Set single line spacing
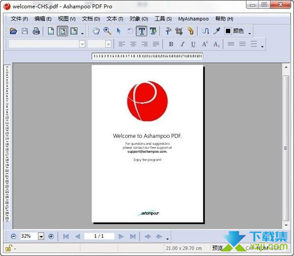This screenshot has width=294, height=256. click(231, 44)
